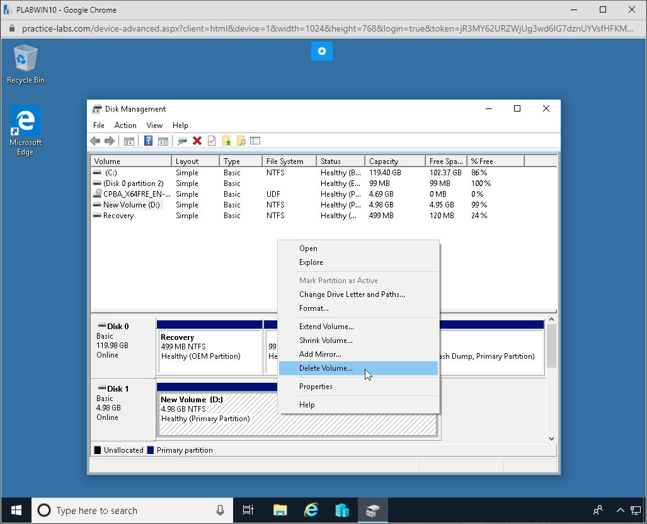The width and height of the screenshot is (647, 524).
Task: Select Change Drive Letter and Paths
Action: tap(358, 294)
